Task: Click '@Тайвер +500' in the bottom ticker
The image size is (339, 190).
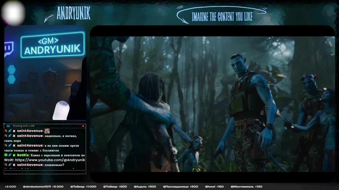Action: (115, 187)
